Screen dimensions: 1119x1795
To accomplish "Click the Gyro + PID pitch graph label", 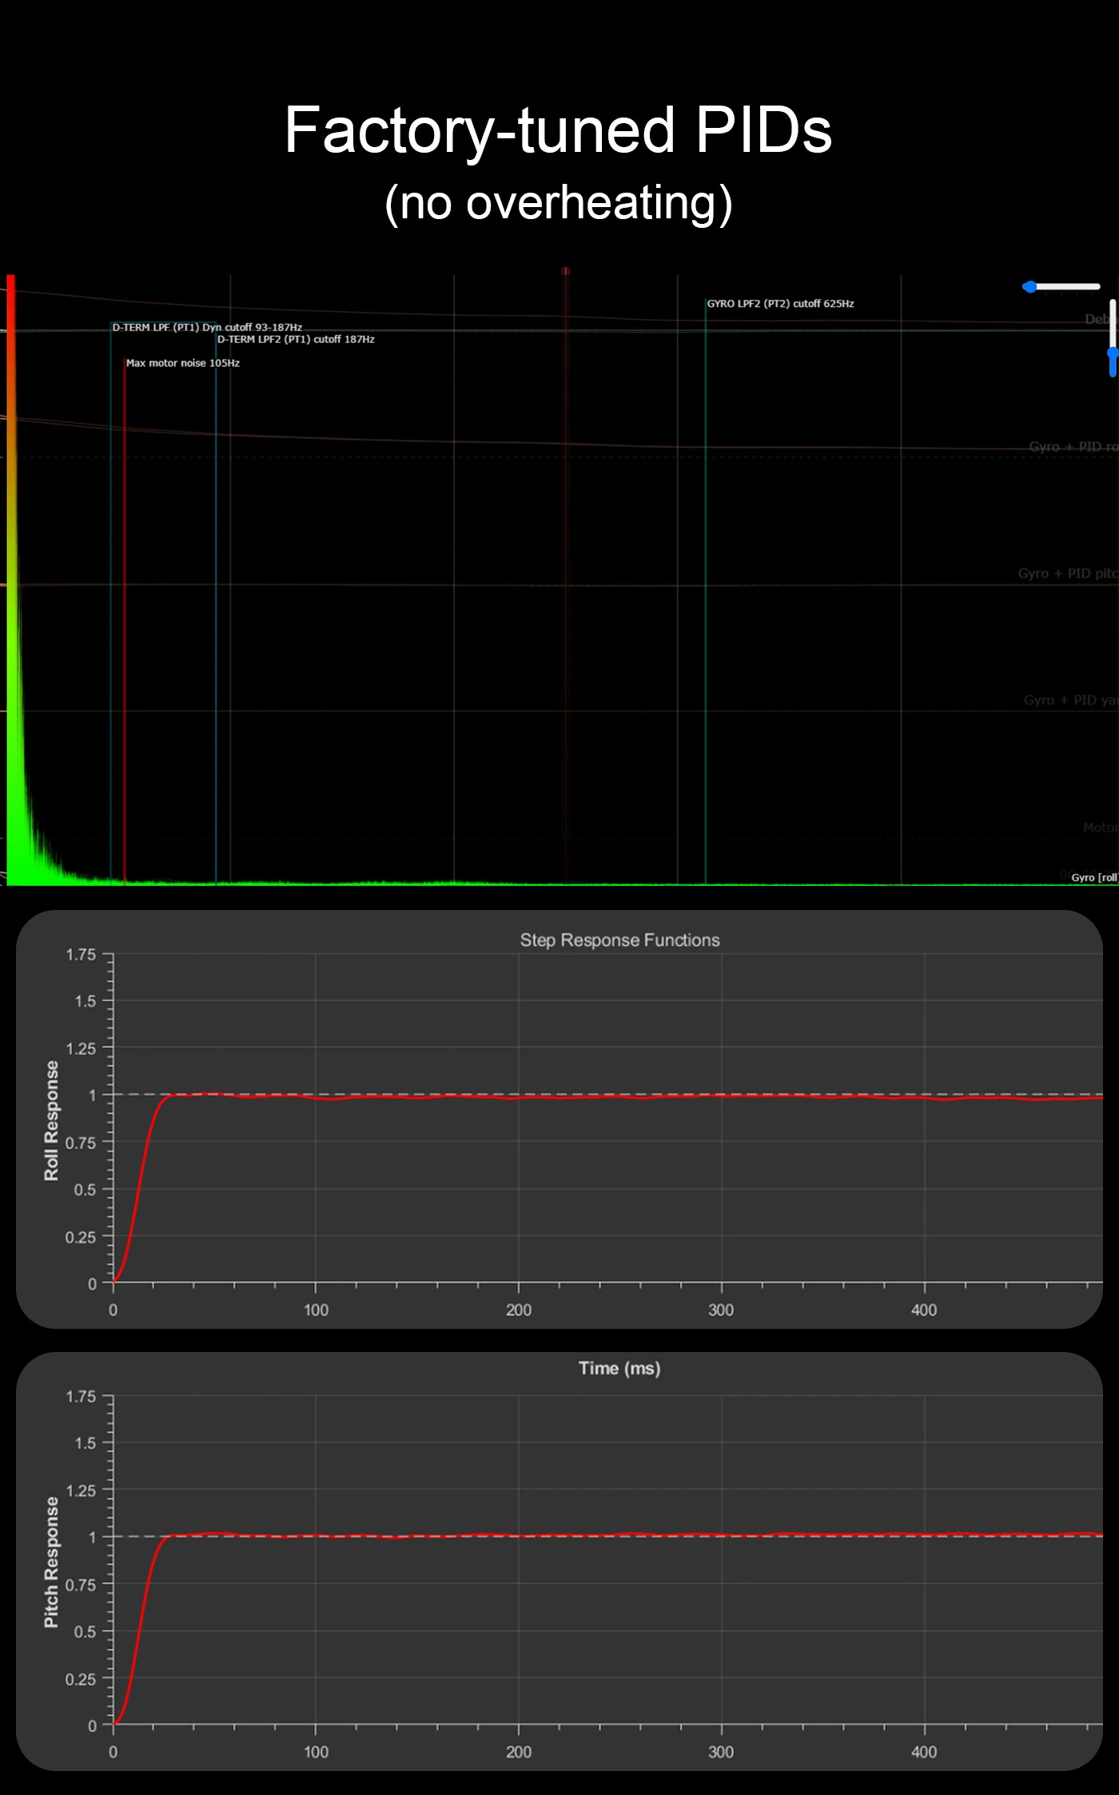I will pyautogui.click(x=1067, y=573).
